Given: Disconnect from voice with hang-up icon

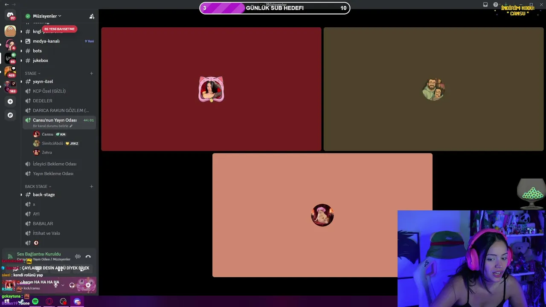Looking at the screenshot, I should point(88,256).
